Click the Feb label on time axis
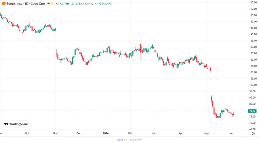Image resolution: width=259 pixels, height=143 pixels. (x=130, y=134)
